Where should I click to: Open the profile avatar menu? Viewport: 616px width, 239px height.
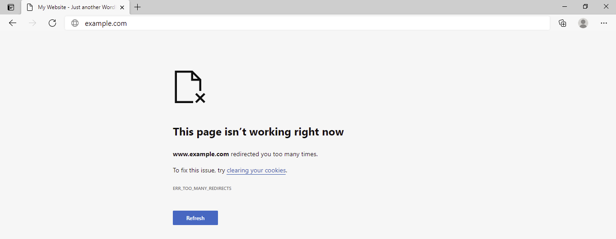tap(583, 23)
